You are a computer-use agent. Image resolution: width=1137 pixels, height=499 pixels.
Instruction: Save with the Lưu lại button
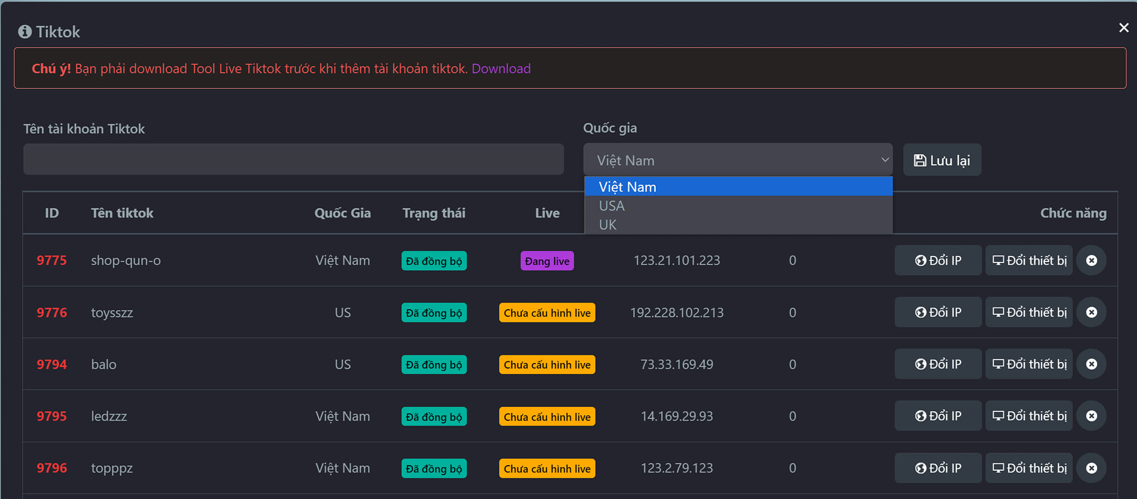[942, 160]
